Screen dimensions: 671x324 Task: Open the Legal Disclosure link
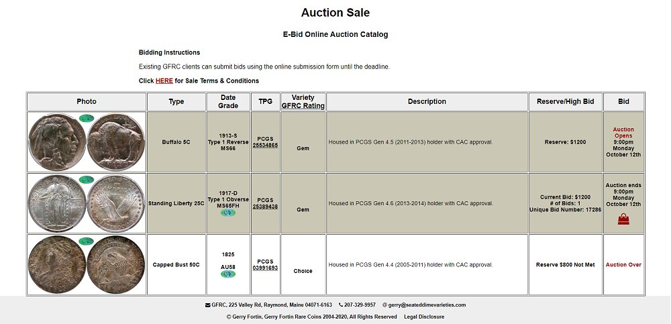(x=423, y=317)
